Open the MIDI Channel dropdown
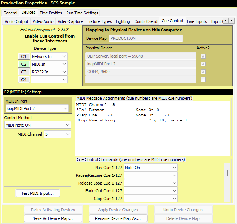 pos(57,134)
